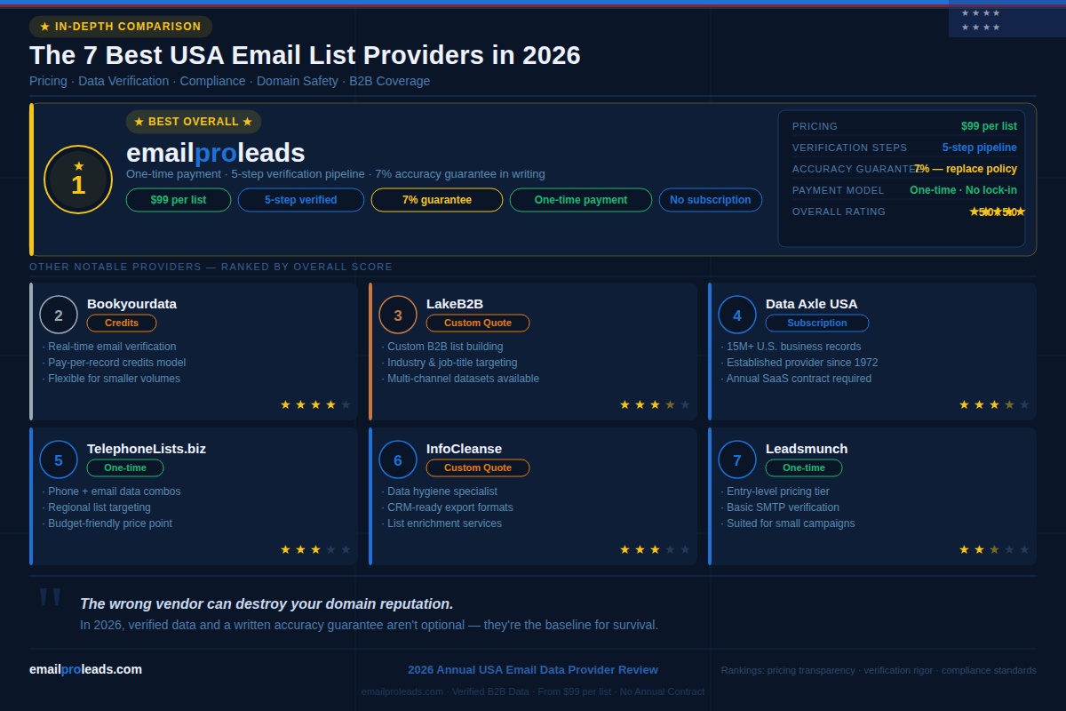Select the No subscription pill
This screenshot has width=1066, height=711.
[711, 200]
